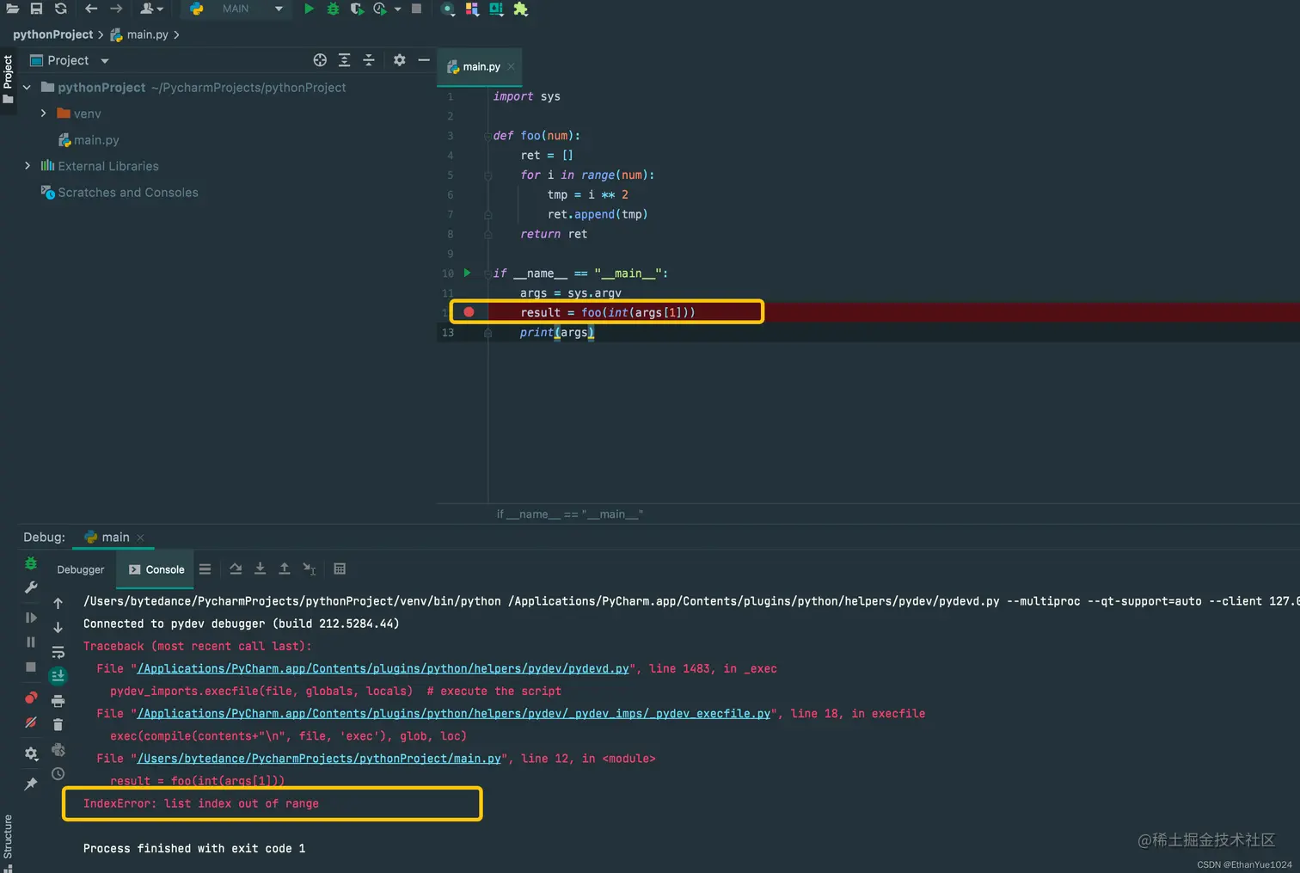
Task: Open the main.py traceback link
Action: pos(319,758)
